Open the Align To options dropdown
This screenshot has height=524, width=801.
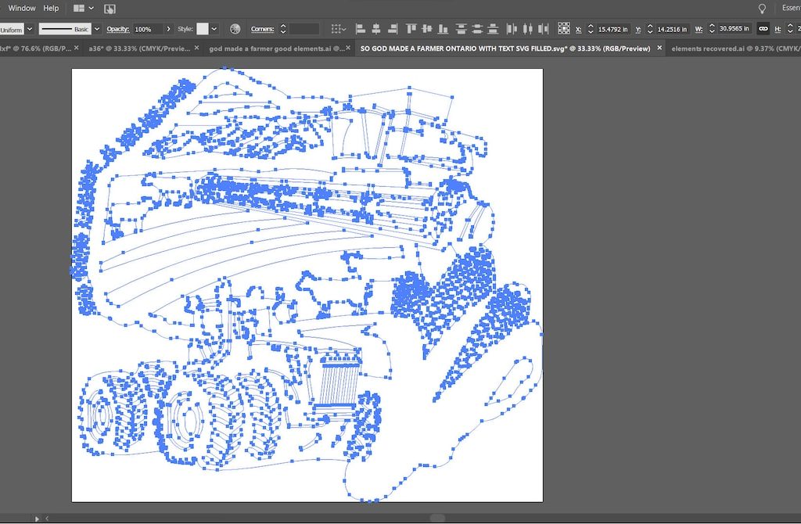pos(339,29)
